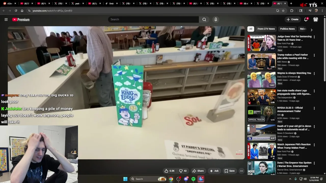The width and height of the screenshot is (326, 183).
Task: Switch to the Unde TikTok tab
Action: tap(112, 4)
